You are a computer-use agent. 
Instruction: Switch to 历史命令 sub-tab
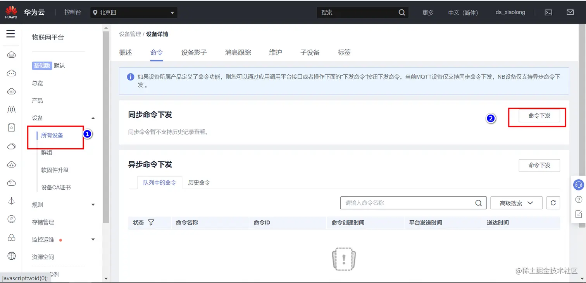pos(199,183)
